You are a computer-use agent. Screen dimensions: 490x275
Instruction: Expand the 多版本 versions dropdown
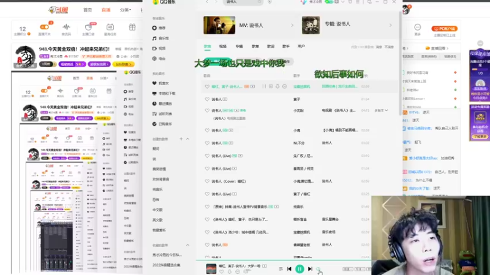pyautogui.click(x=381, y=111)
